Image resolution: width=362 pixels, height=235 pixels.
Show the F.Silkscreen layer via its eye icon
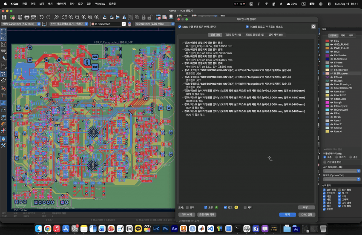pyautogui.click(x=331, y=70)
